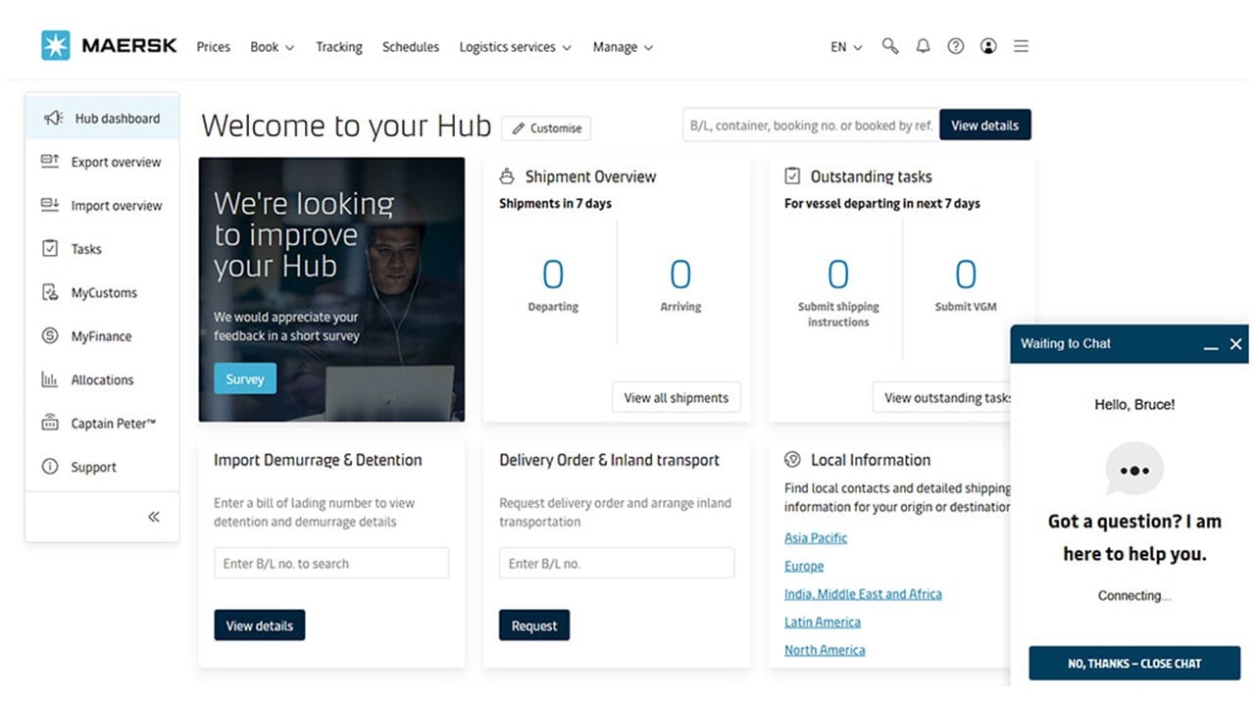Collapse the sidebar with double chevron
Image resolution: width=1255 pixels, height=706 pixels.
[x=154, y=517]
